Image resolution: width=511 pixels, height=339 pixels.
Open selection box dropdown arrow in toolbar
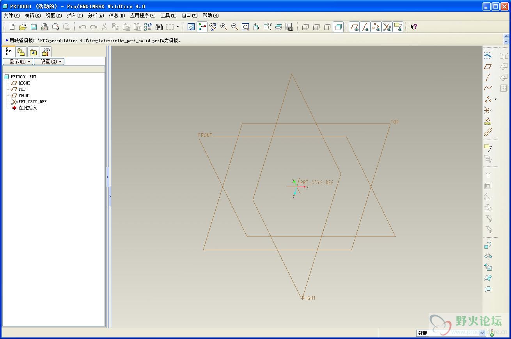click(177, 27)
